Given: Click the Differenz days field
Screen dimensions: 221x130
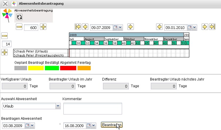Looking at the screenshot, I should click(116, 86).
